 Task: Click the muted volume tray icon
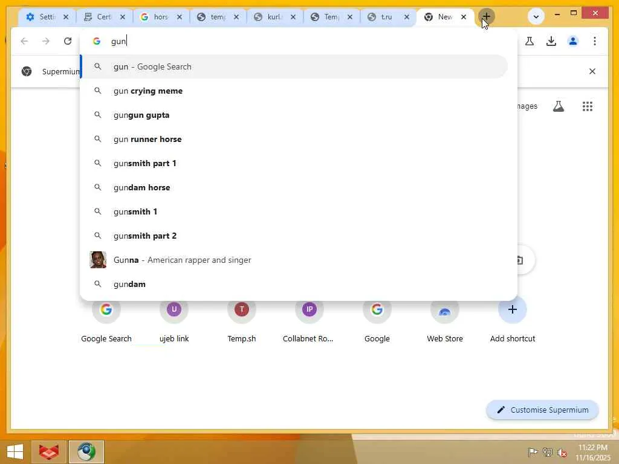click(562, 452)
